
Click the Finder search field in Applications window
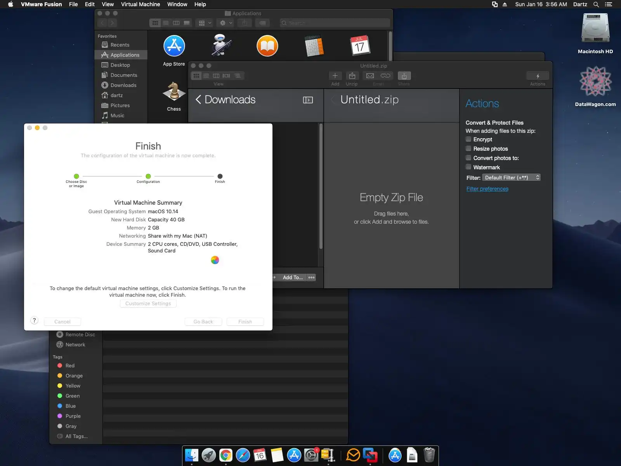(x=335, y=23)
